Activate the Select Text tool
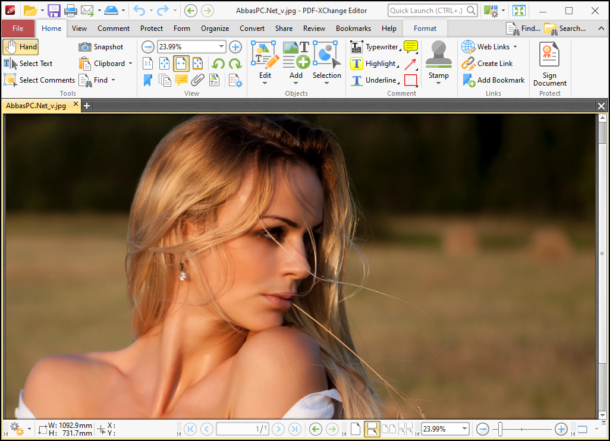Screen dimensions: 610x441 (x=29, y=64)
